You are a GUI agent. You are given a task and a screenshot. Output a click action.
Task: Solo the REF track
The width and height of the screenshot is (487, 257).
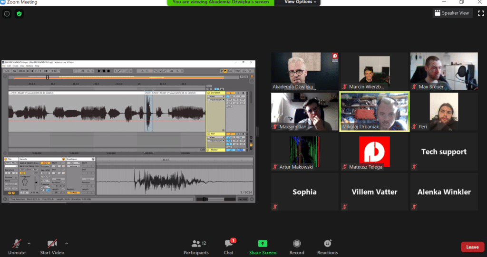coord(238,134)
